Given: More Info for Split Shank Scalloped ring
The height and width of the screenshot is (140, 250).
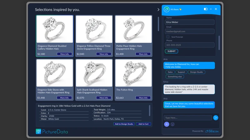Looking at the screenshot, I should point(104,98).
